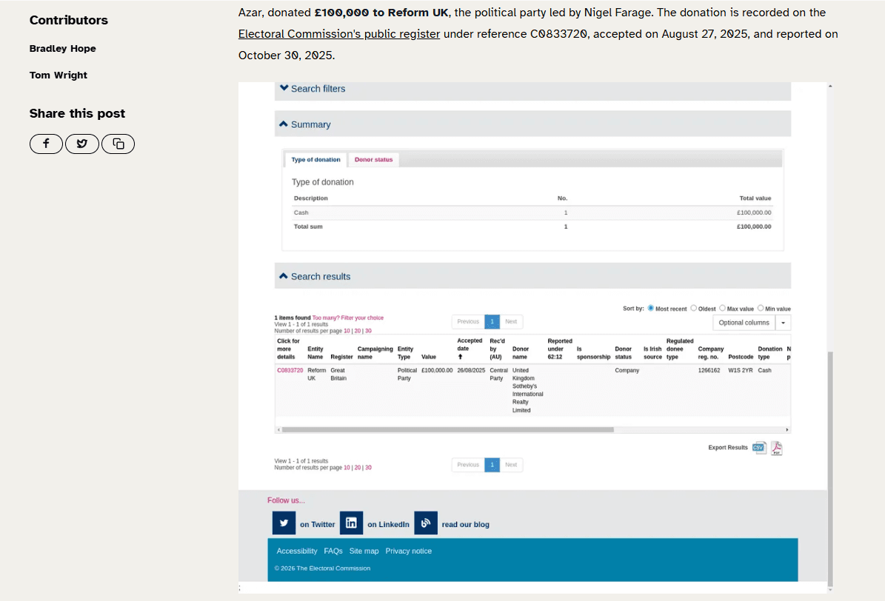Copy post link icon button
This screenshot has width=885, height=601.
[118, 144]
